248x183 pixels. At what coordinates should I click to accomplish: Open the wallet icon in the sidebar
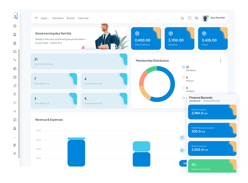click(15, 77)
